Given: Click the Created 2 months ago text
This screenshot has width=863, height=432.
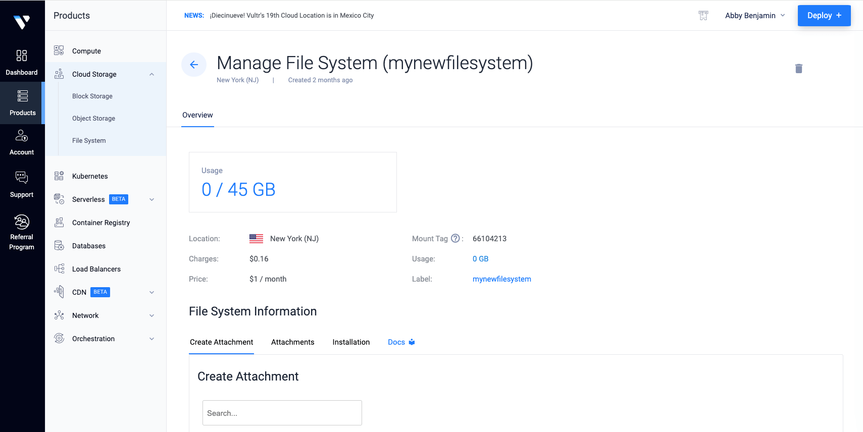Looking at the screenshot, I should point(320,80).
